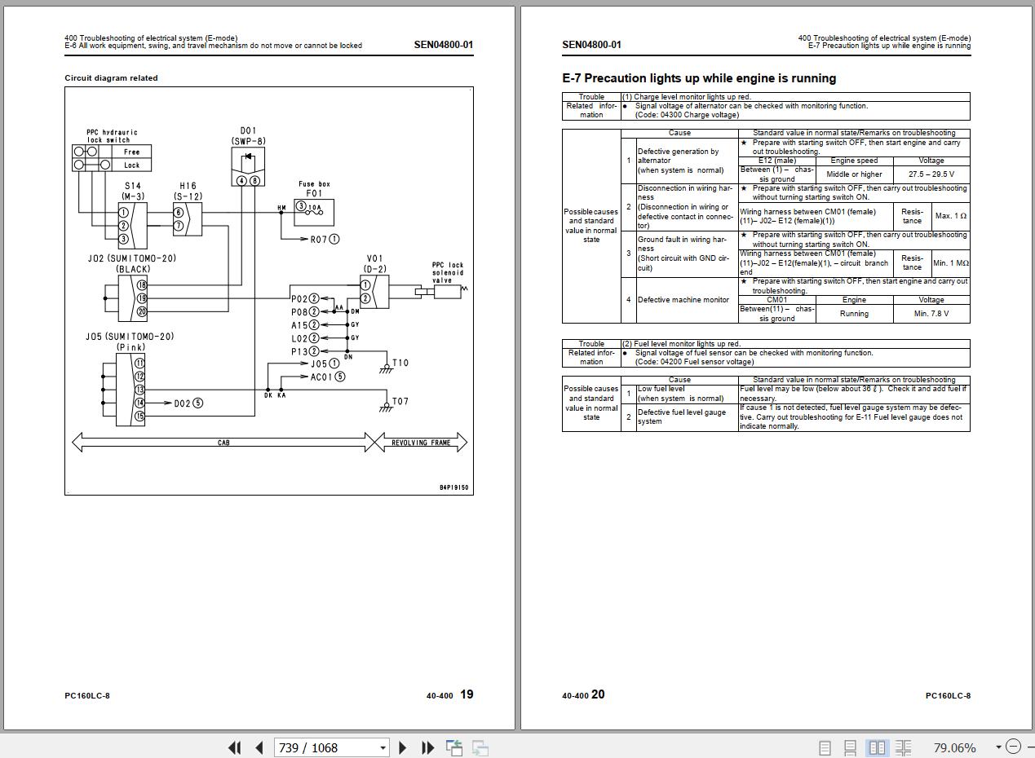Click the previous view navigation icon
This screenshot has height=758, width=1035.
(454, 747)
